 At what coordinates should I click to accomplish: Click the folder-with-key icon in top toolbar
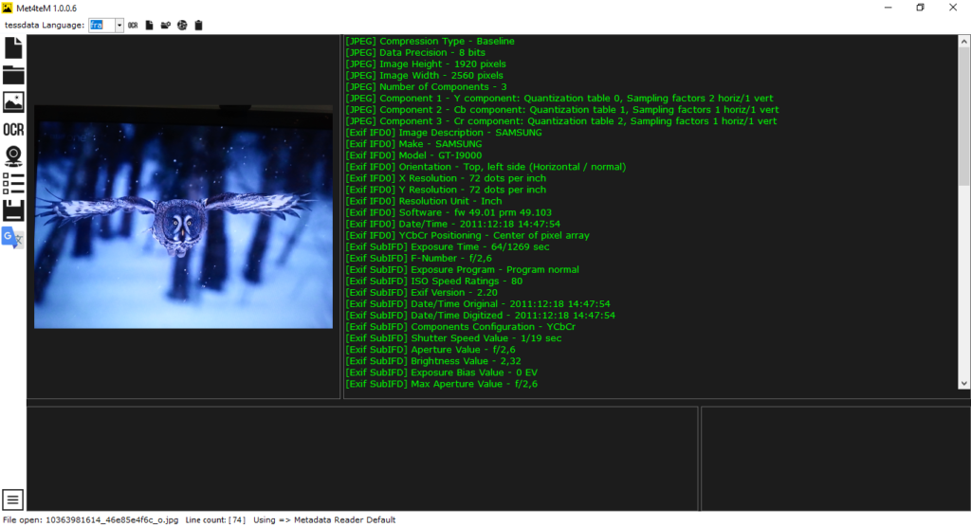pyautogui.click(x=165, y=25)
